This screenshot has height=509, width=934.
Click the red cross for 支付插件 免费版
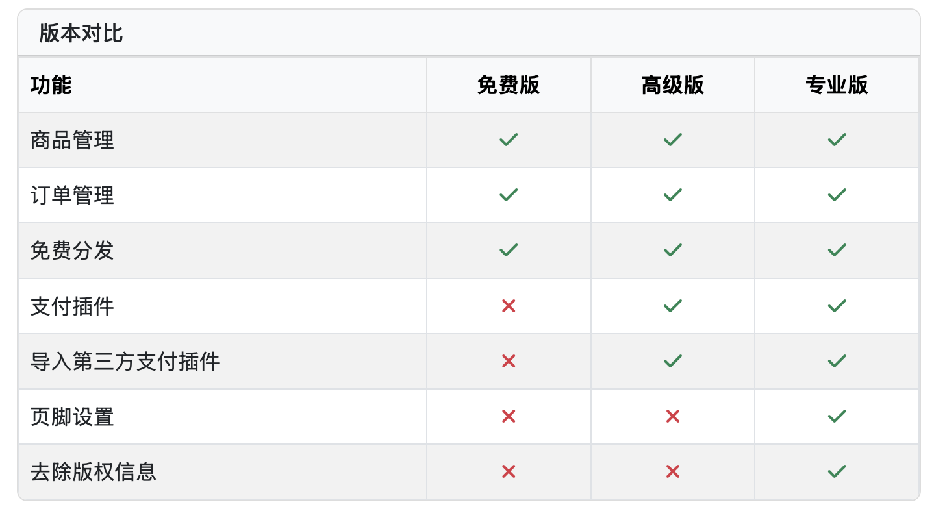coord(509,306)
